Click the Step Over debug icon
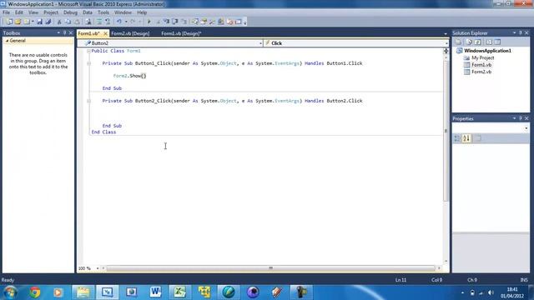534x300 pixels. (x=174, y=22)
